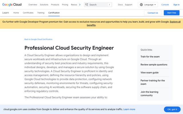Go to the Console
183x114 pixels.
[165, 5]
